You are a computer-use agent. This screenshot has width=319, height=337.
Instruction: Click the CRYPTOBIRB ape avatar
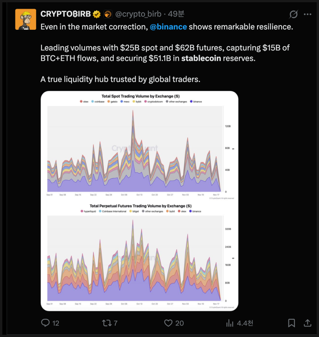tap(26, 19)
